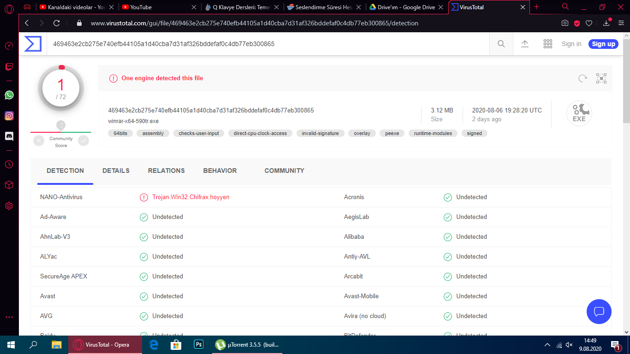The image size is (630, 354).
Task: Open File Explorer from the taskbar
Action: pos(56,345)
